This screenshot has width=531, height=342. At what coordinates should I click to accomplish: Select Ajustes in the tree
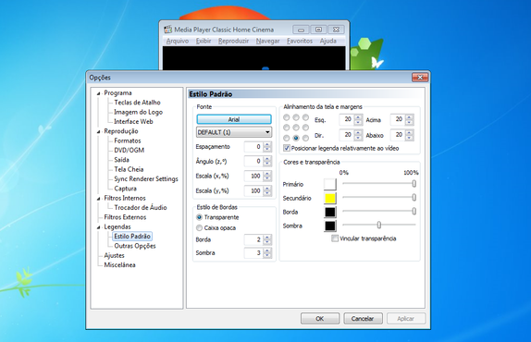click(x=114, y=255)
